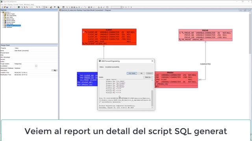Click the New document icon in the toolbar
The width and height of the screenshot is (252, 141).
click(x=2, y=7)
